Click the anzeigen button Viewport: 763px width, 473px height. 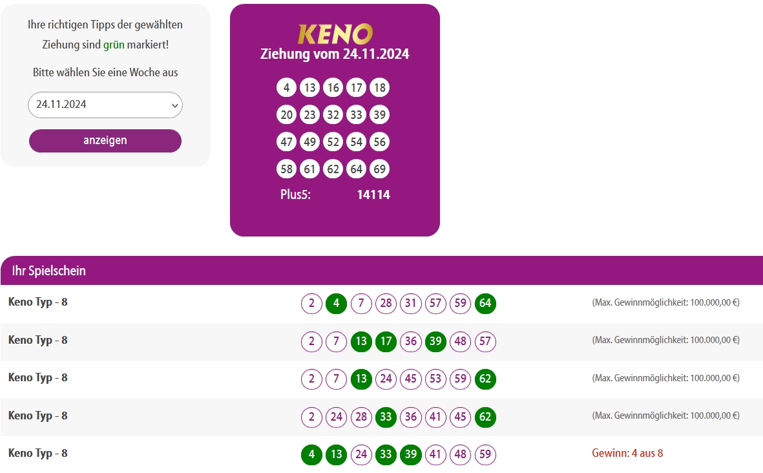click(x=105, y=141)
